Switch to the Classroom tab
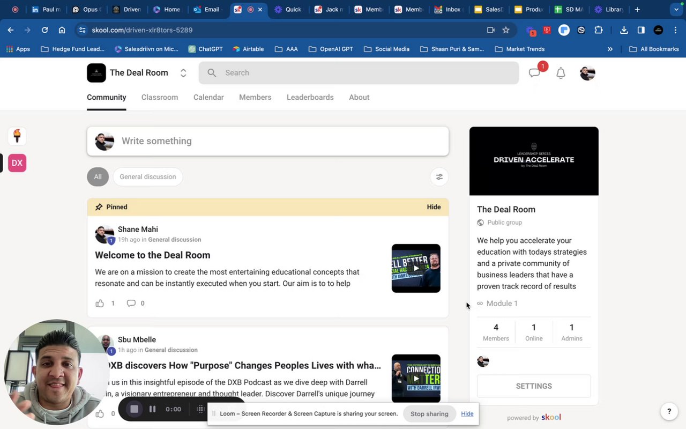 point(160,97)
